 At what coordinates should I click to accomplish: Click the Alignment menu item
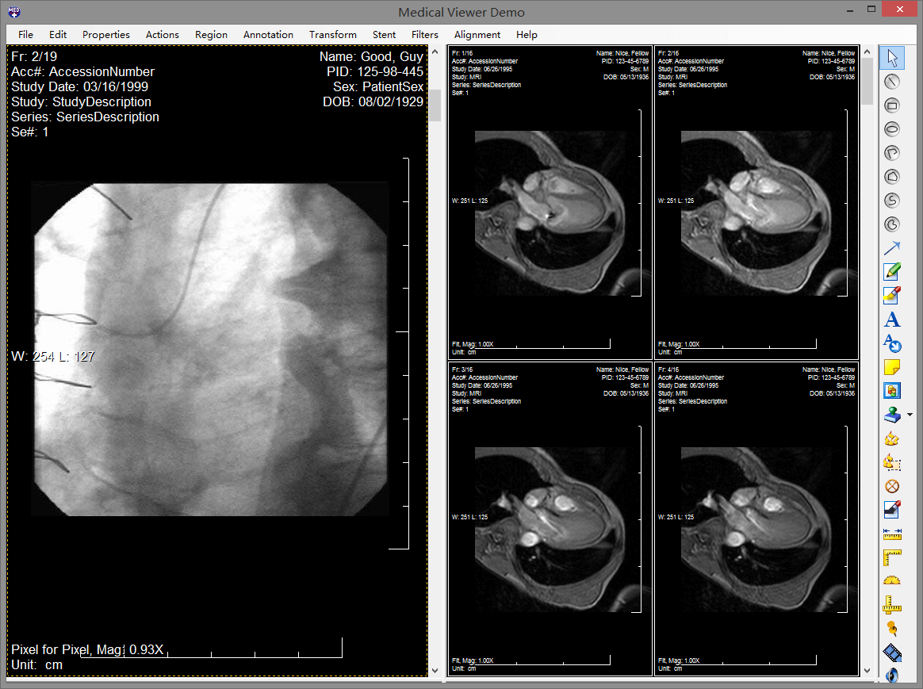tap(477, 34)
